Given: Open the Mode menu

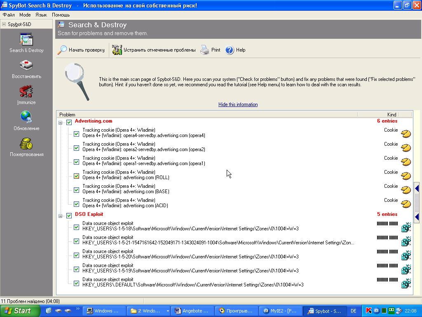Looking at the screenshot, I should 25,15.
